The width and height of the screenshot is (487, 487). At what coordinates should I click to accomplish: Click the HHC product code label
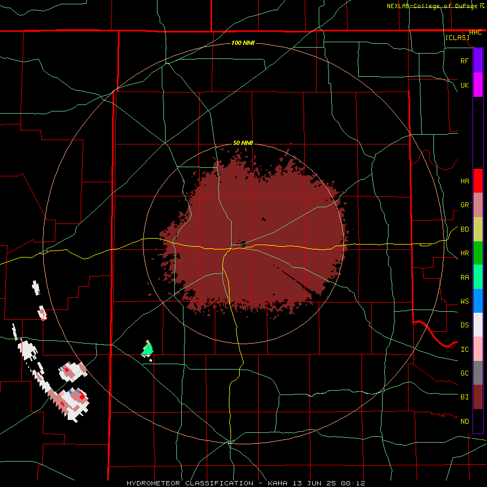(475, 32)
